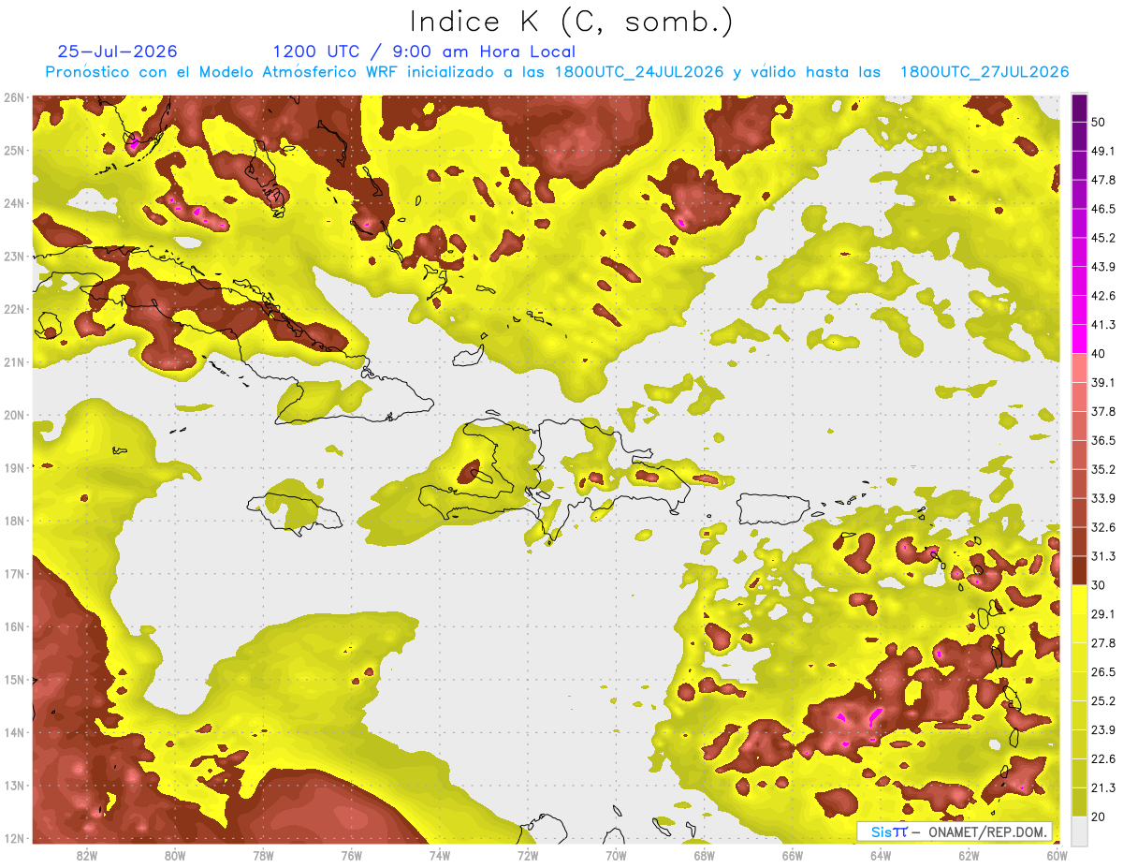This screenshot has height=868, width=1123.
Task: Click the color bar label "25.2"
Action: click(1103, 700)
